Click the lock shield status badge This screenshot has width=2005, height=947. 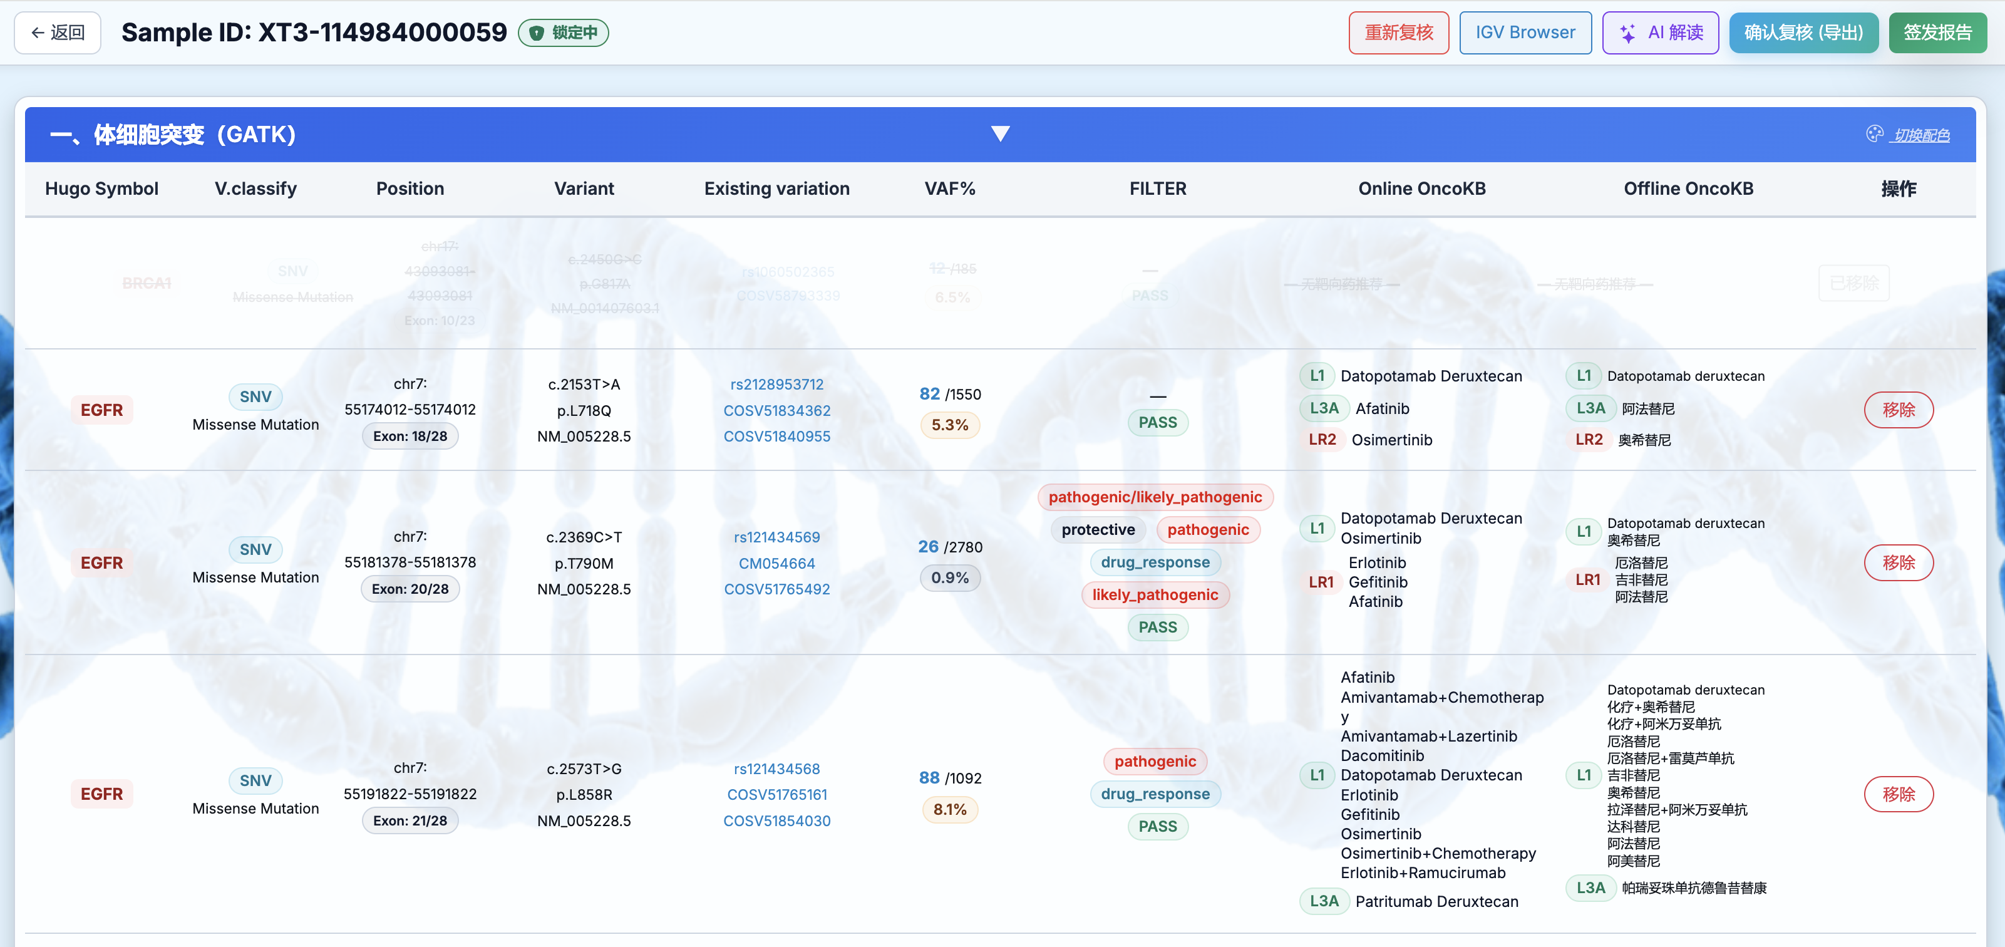564,33
